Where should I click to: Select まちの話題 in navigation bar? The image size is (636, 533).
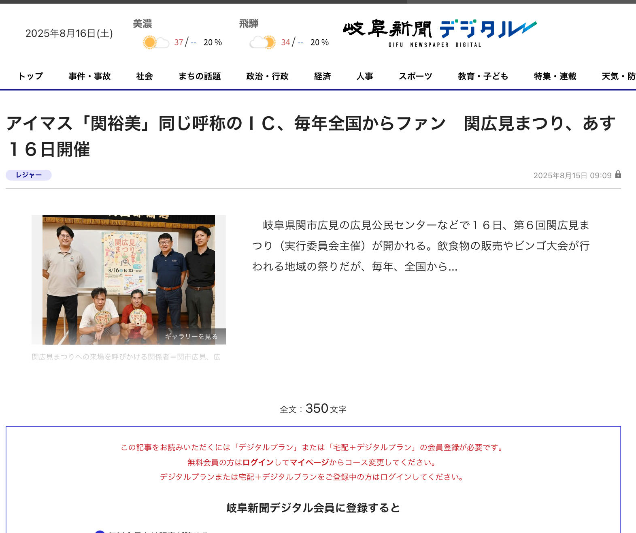click(200, 76)
